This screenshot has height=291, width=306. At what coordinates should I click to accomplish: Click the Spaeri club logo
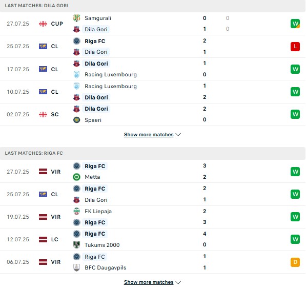76,120
